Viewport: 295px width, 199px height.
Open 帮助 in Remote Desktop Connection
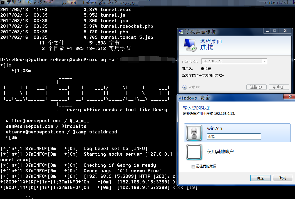(x=279, y=87)
